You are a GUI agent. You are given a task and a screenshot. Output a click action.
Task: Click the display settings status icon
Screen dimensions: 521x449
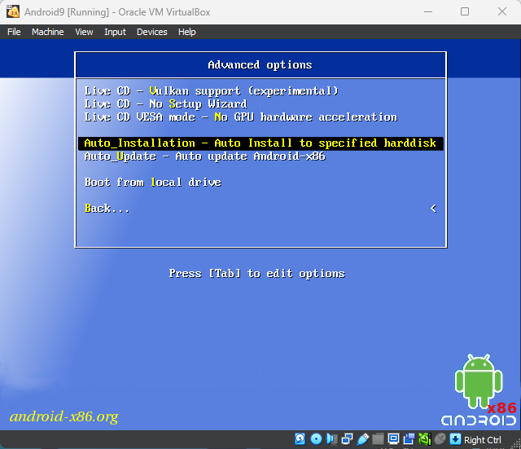[x=394, y=439]
